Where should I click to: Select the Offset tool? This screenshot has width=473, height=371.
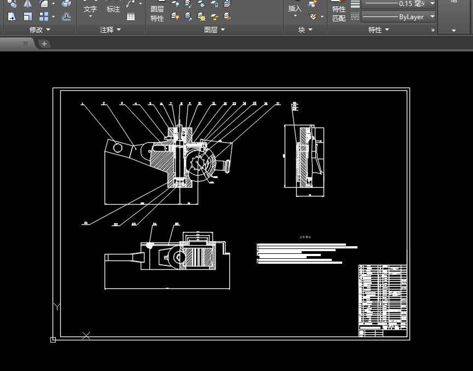[x=66, y=17]
